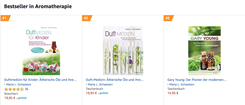Open the 36 customer reviews link
Image resolution: width=245 pixels, height=105 pixels.
[27, 89]
